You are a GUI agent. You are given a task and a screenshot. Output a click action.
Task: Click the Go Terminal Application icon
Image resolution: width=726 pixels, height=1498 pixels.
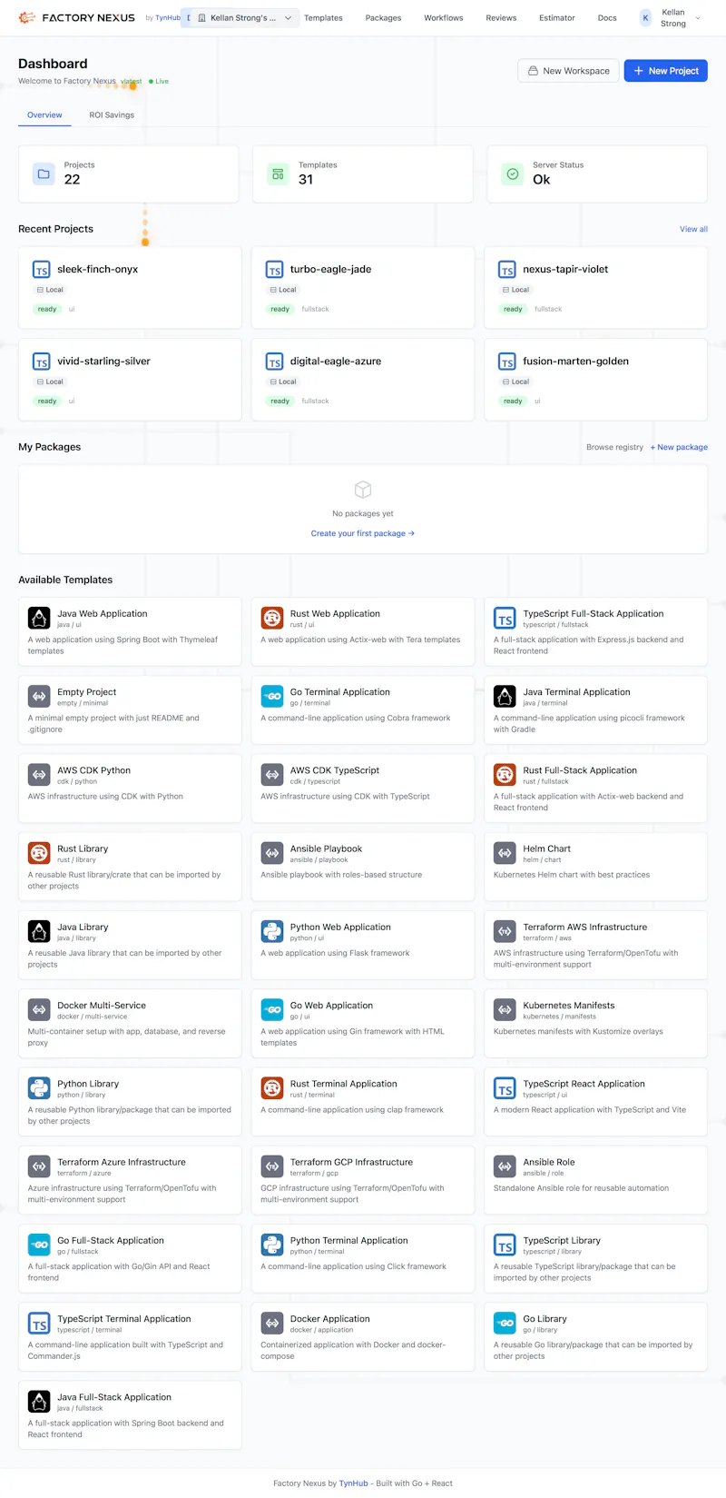[x=272, y=697]
